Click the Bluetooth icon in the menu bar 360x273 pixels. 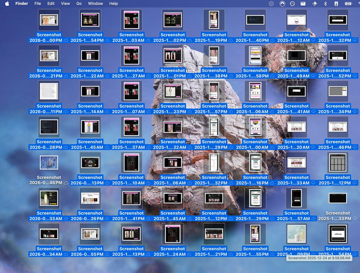(x=325, y=4)
